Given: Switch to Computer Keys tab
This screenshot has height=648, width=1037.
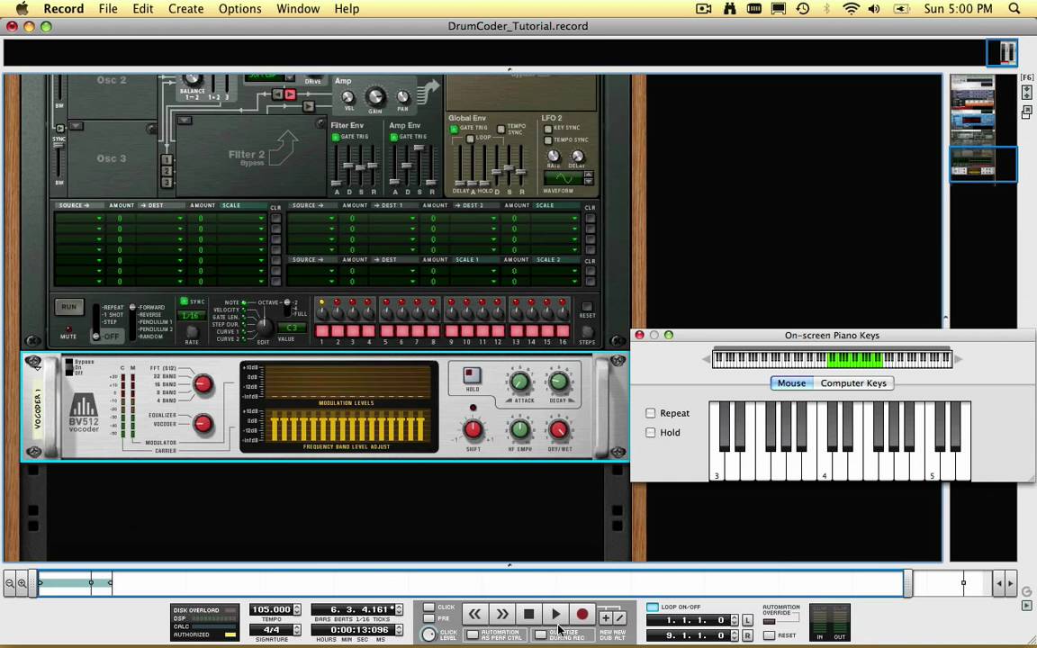Looking at the screenshot, I should coord(853,382).
